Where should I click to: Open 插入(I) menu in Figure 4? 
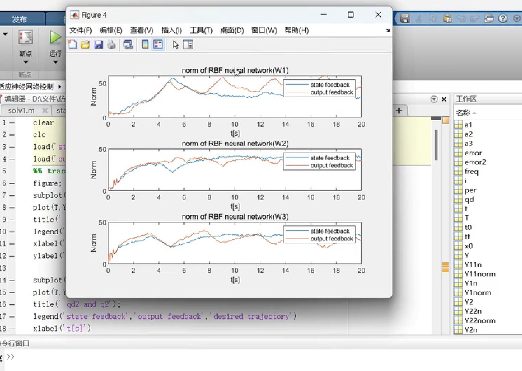coord(171,30)
